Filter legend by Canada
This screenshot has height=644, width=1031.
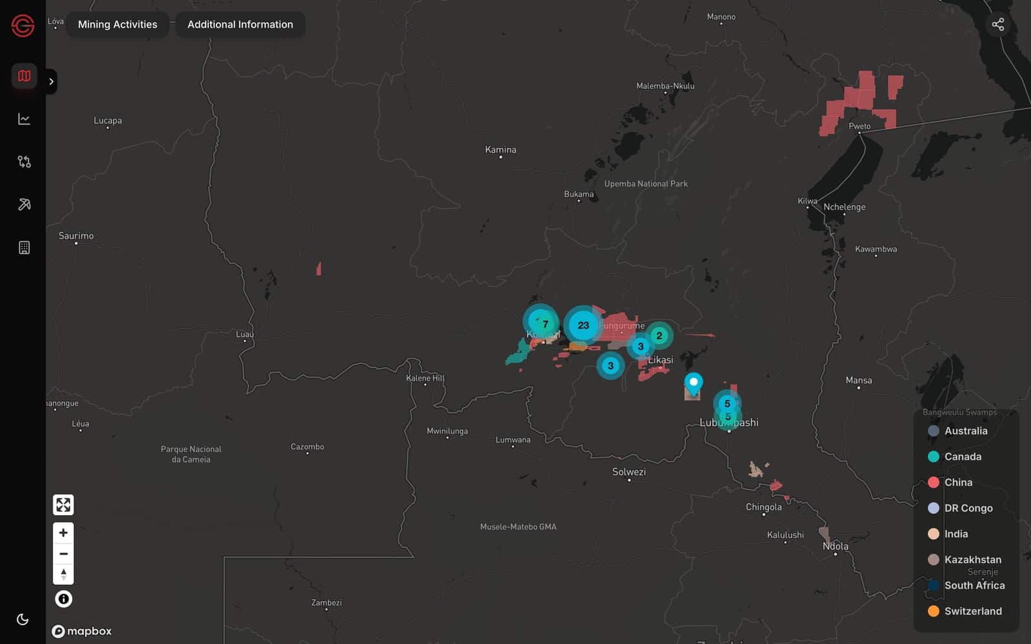pyautogui.click(x=954, y=457)
